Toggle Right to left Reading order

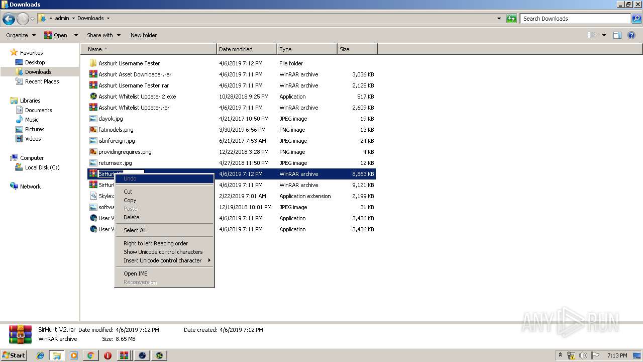click(164, 243)
